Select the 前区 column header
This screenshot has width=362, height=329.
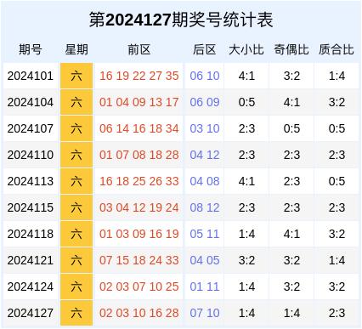(x=139, y=49)
